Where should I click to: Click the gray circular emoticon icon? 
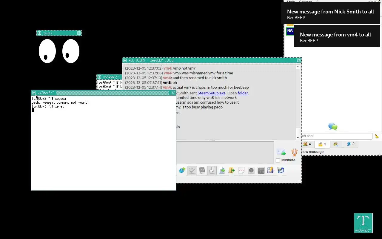coord(251,170)
